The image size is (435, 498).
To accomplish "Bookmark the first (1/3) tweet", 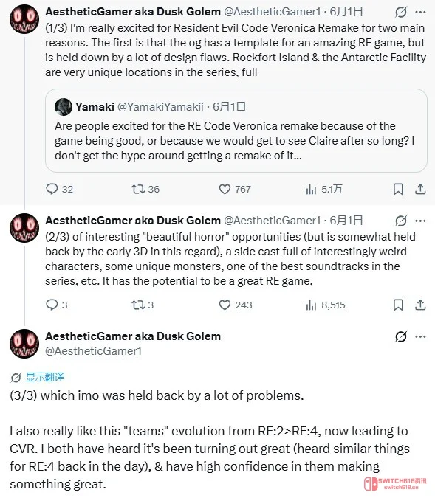I will [398, 189].
